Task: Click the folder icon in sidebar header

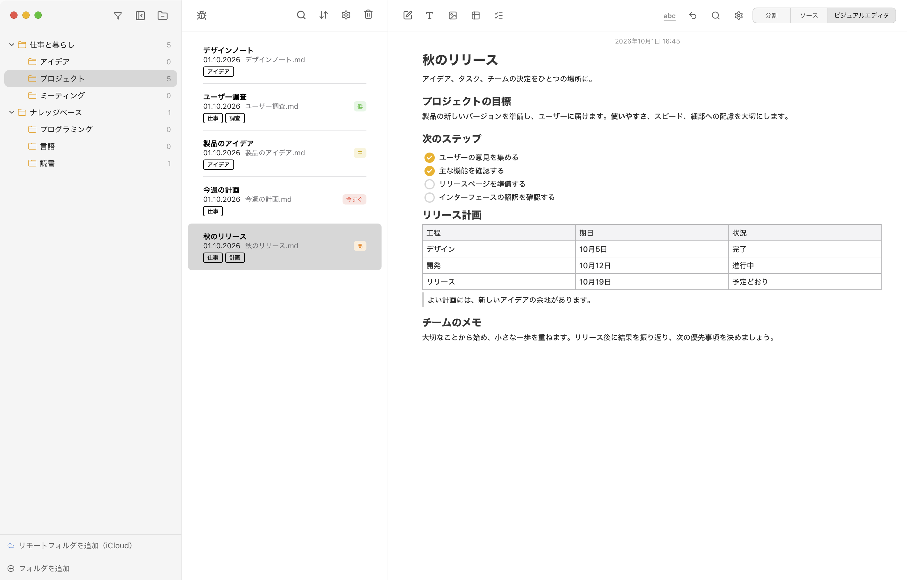Action: (x=162, y=15)
